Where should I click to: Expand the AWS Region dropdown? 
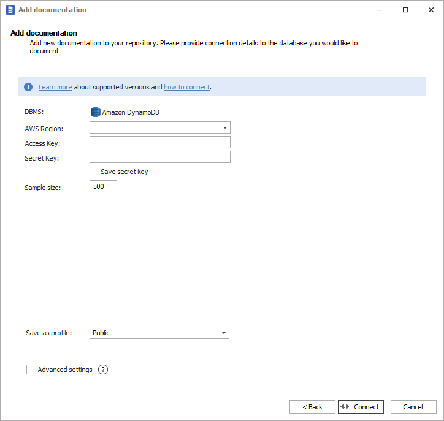click(225, 127)
